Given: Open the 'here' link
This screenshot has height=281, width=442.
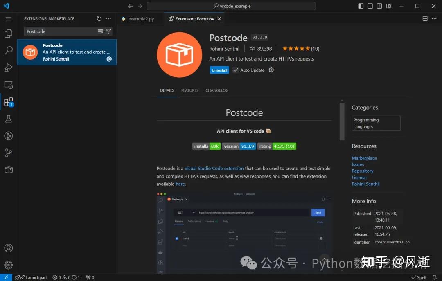Looking at the screenshot, I should click(180, 184).
